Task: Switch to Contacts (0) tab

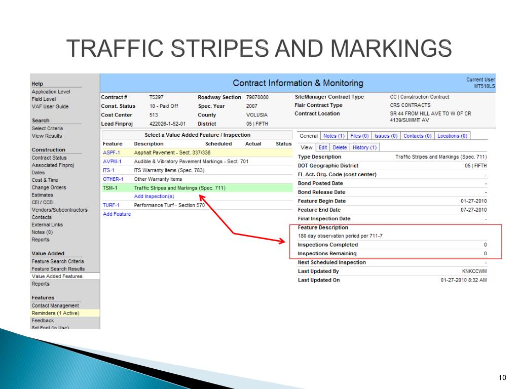Action: 418,136
